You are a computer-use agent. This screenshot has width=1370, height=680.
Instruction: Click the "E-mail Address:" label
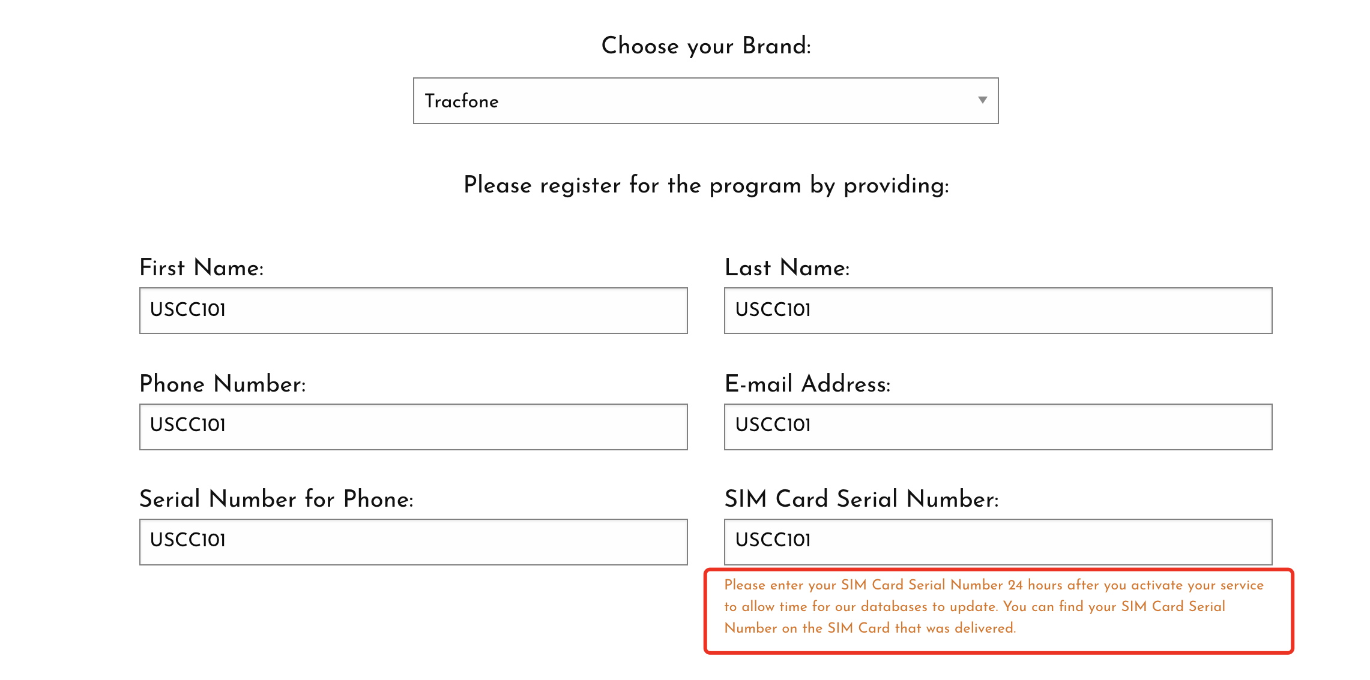click(x=807, y=384)
